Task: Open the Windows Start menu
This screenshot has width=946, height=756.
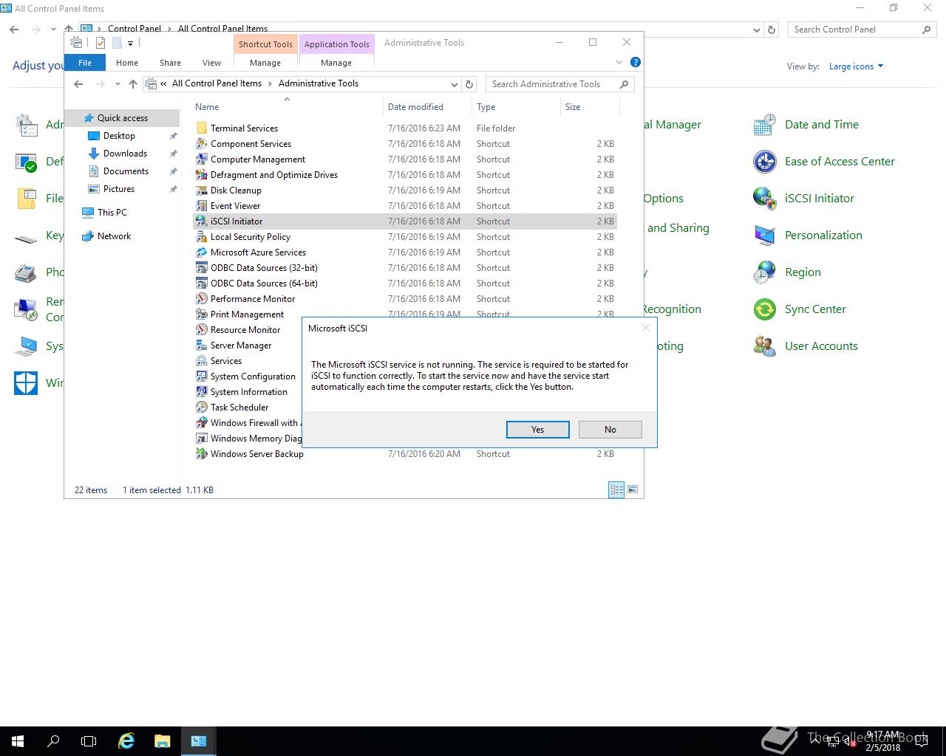Action: pyautogui.click(x=18, y=741)
